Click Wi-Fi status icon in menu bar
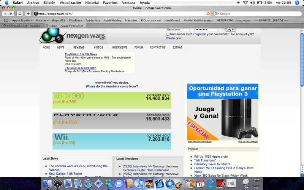 (x=245, y=3)
